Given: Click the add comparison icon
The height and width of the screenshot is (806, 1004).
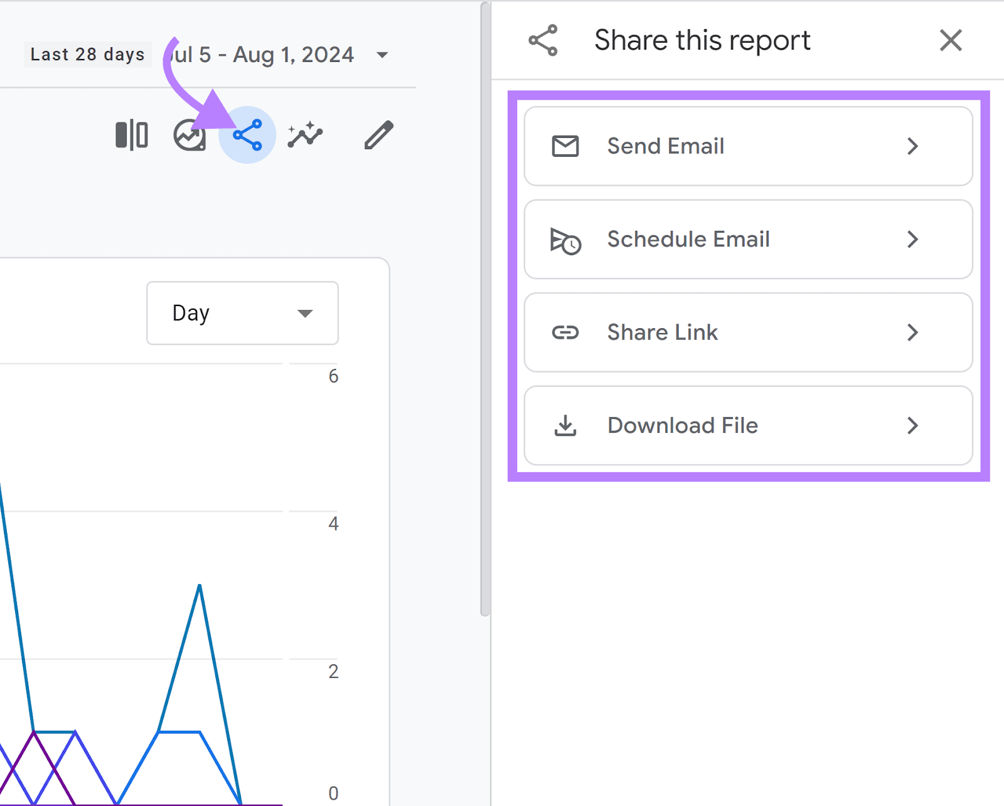Looking at the screenshot, I should tap(131, 134).
